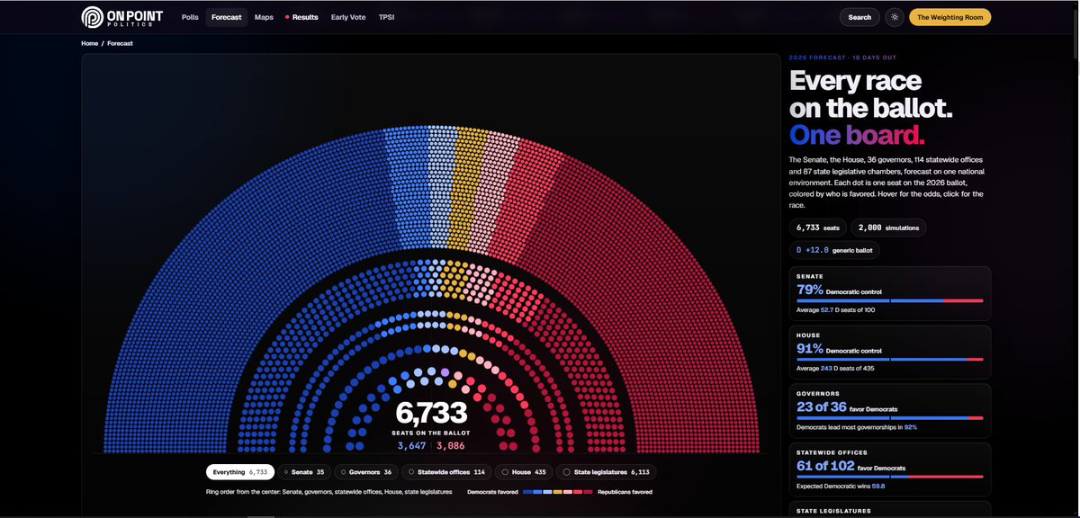The width and height of the screenshot is (1080, 518).
Task: Click the 'Republicans favored' legend label
Action: tap(625, 492)
